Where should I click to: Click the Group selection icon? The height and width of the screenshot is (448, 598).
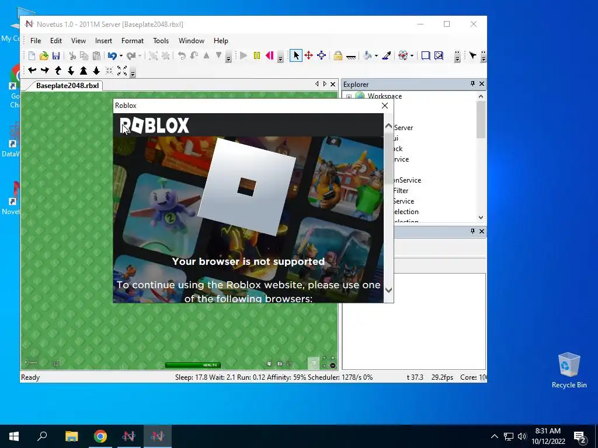tap(153, 55)
